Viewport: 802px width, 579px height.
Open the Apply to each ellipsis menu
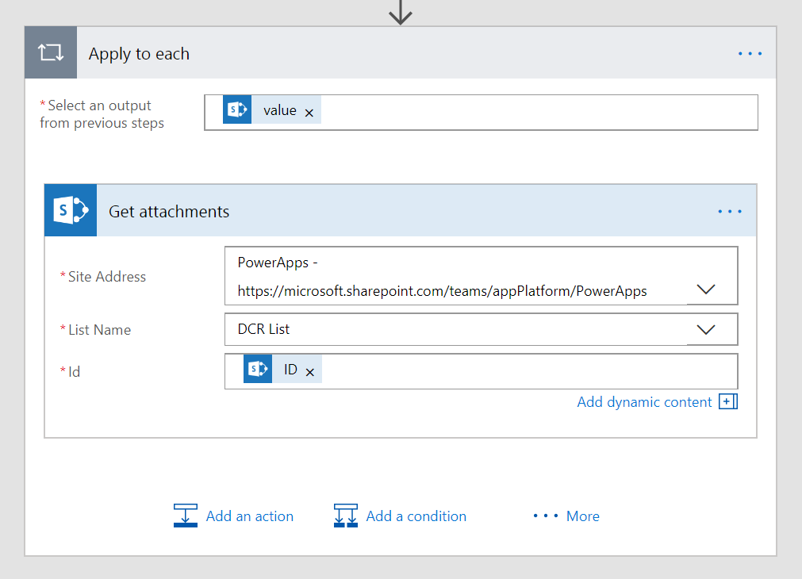(x=750, y=54)
